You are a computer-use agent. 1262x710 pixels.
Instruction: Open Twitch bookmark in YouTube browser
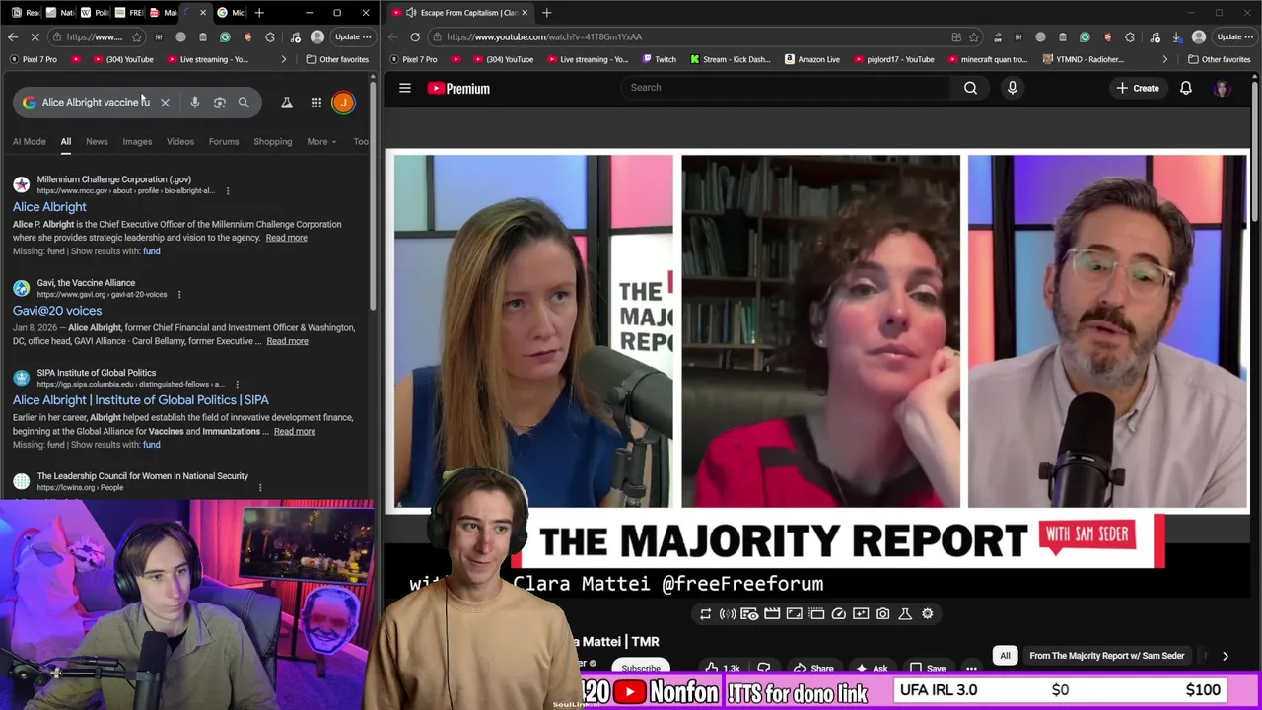660,59
